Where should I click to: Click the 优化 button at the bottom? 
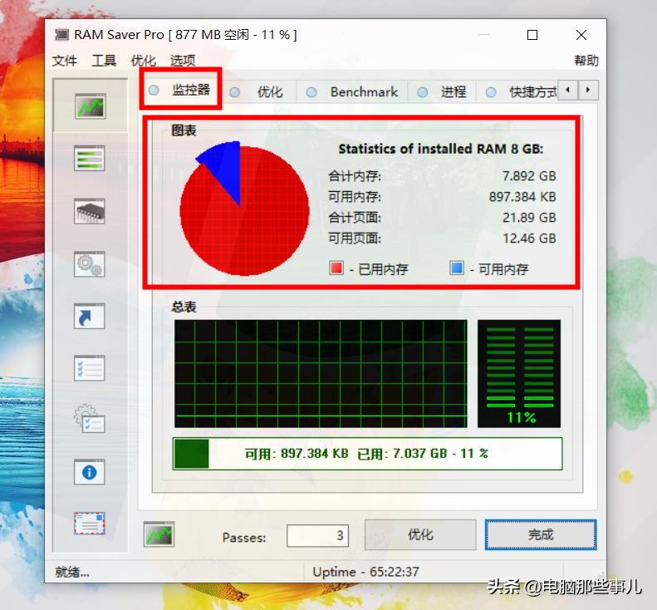click(420, 534)
